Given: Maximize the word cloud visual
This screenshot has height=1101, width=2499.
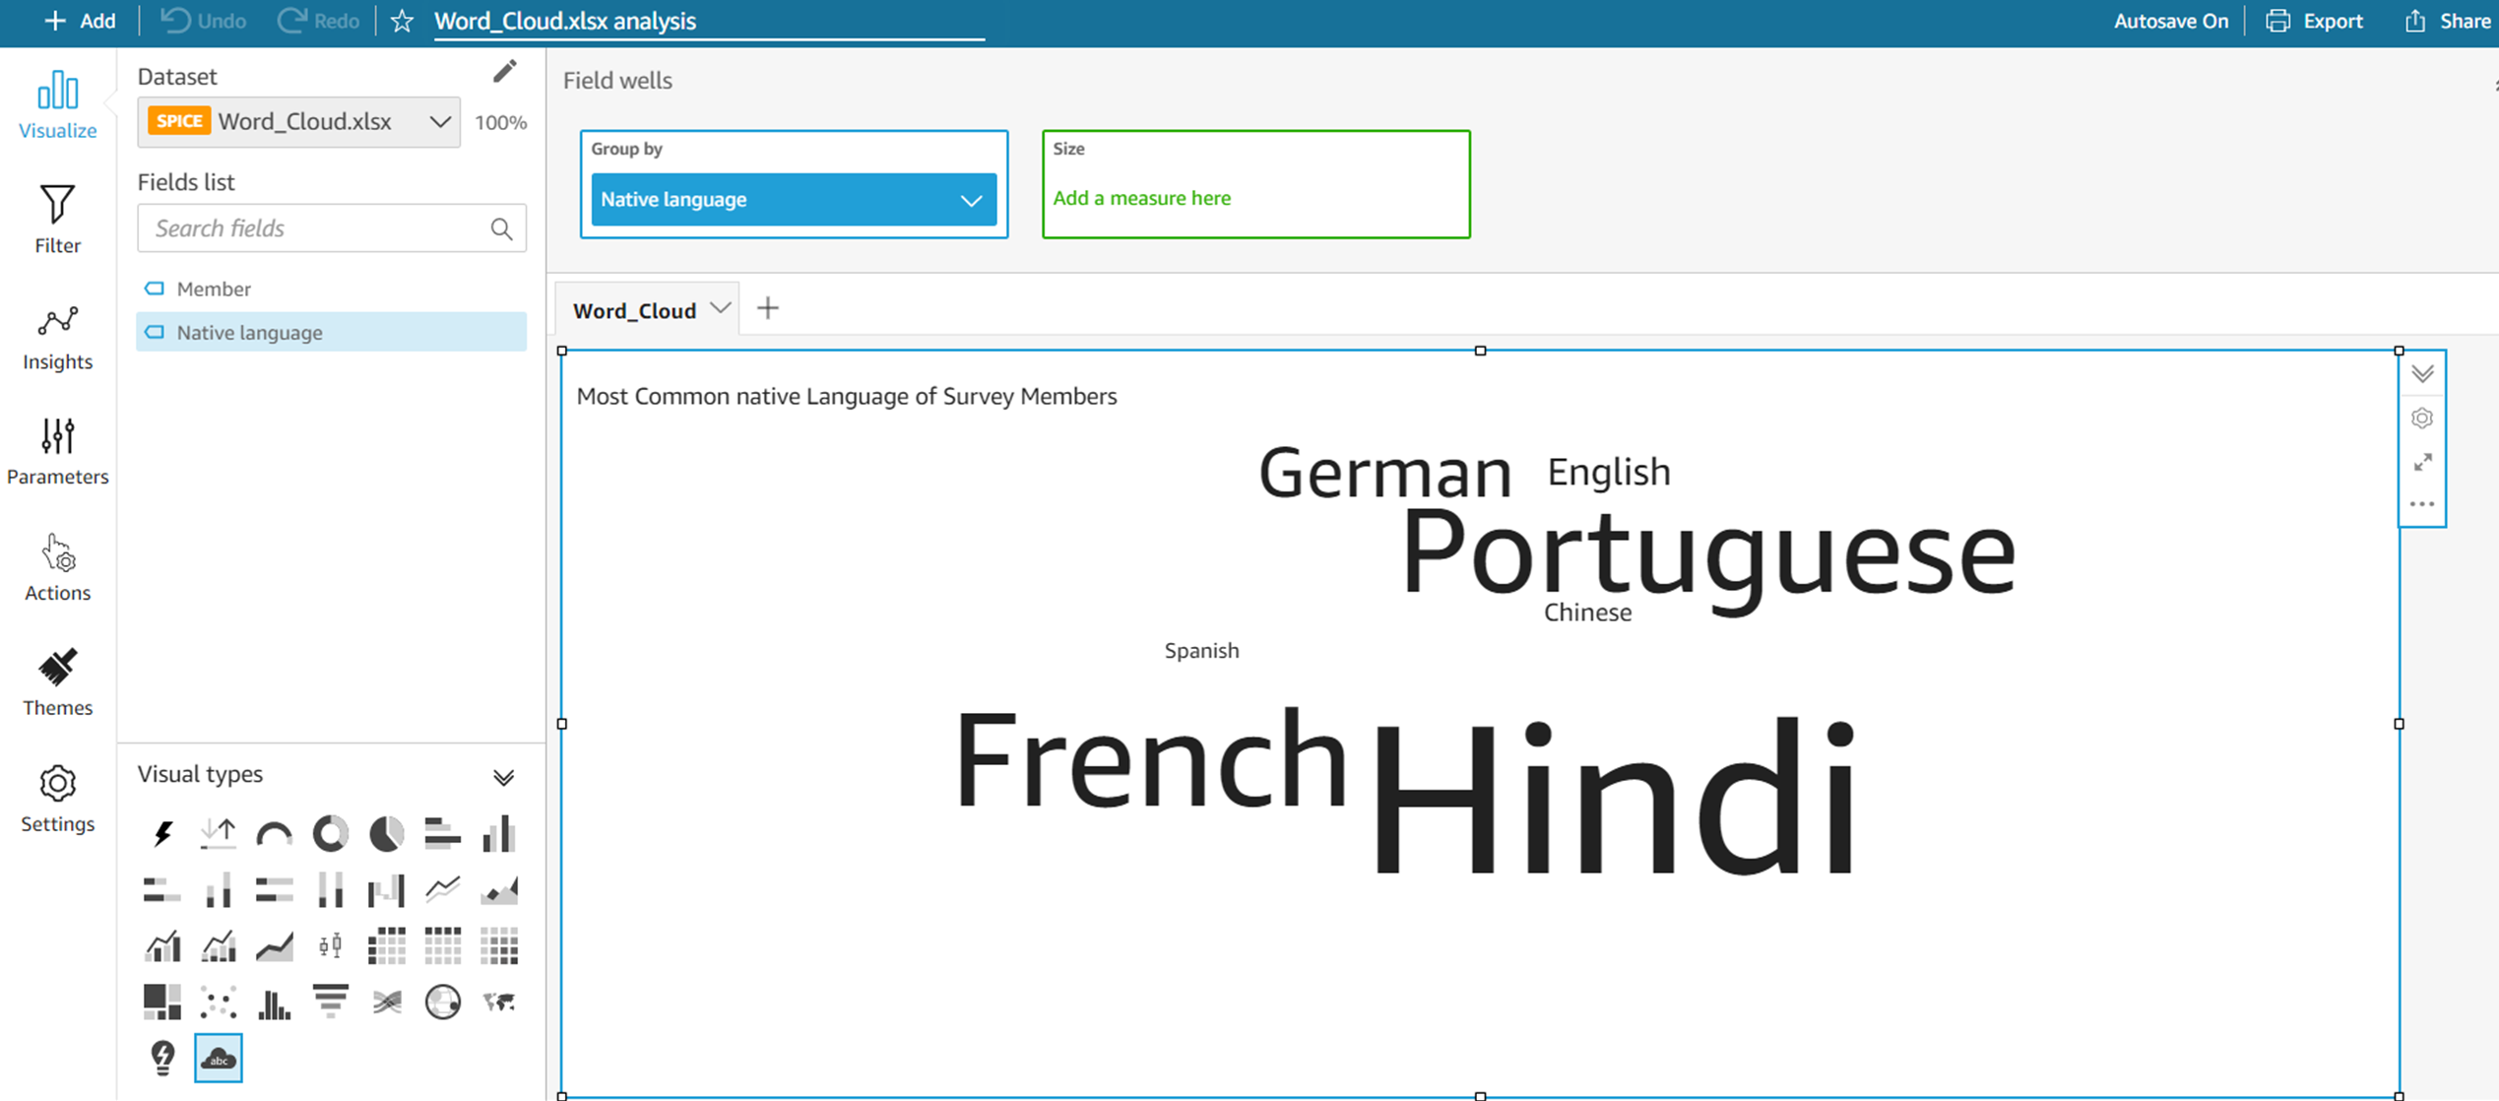Looking at the screenshot, I should click(x=2422, y=462).
